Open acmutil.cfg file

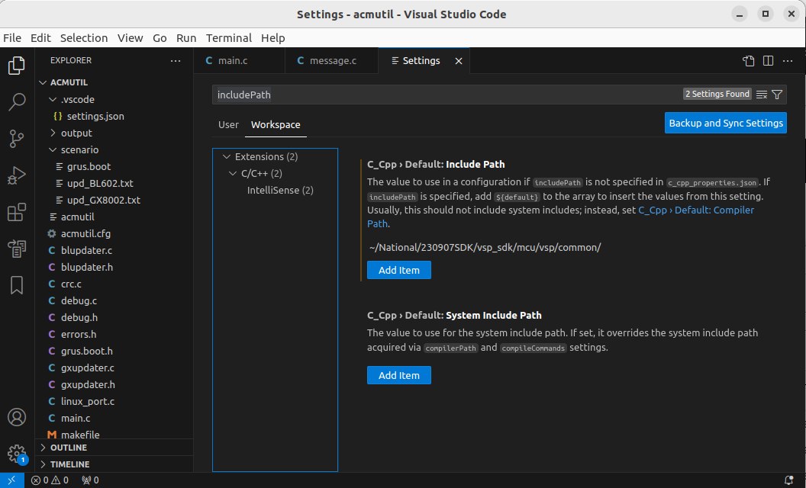(85, 234)
